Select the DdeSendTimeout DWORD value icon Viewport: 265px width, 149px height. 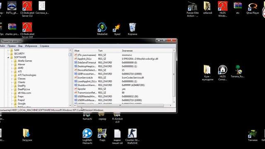click(x=76, y=62)
